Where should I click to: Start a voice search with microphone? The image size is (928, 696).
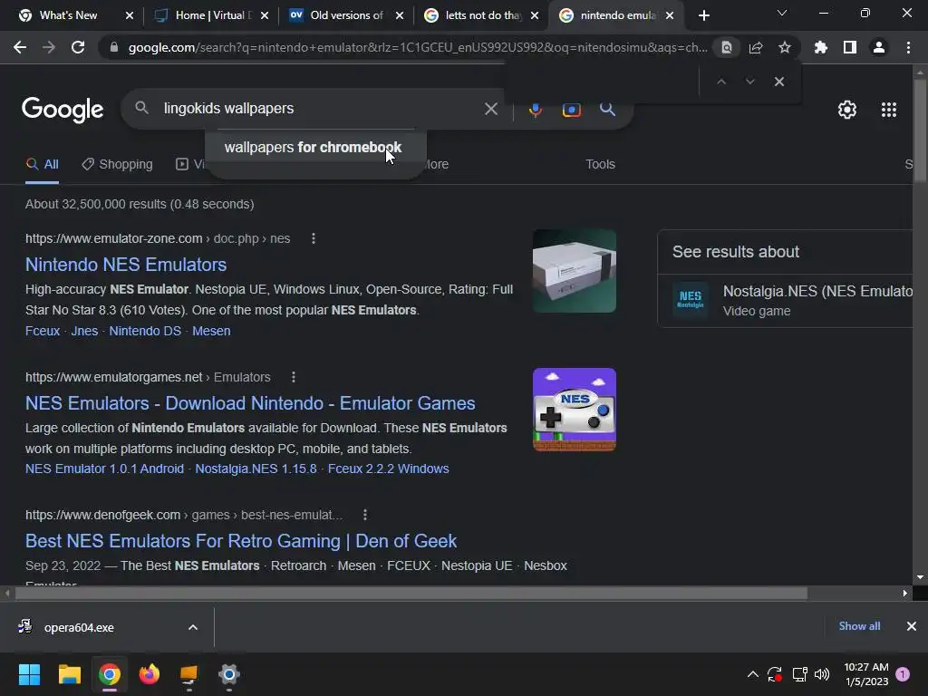click(x=535, y=110)
